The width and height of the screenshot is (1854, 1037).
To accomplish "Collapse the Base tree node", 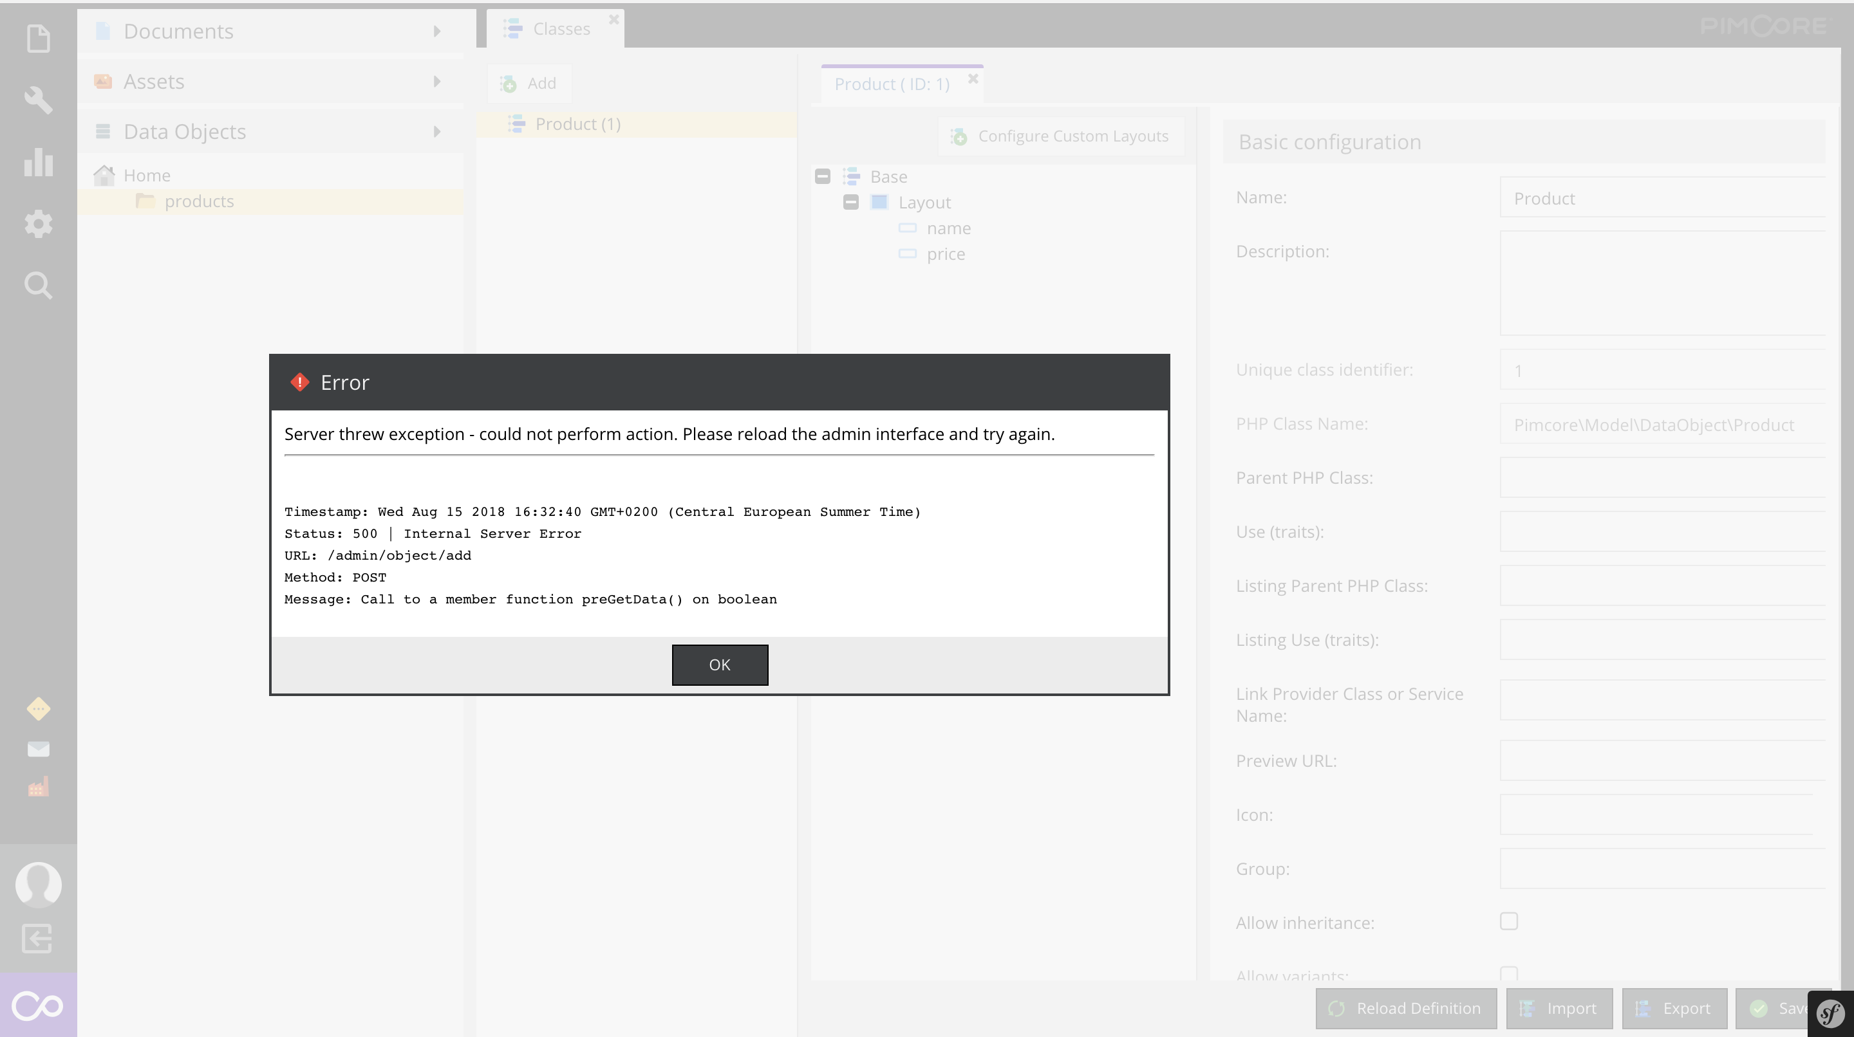I will (x=823, y=176).
